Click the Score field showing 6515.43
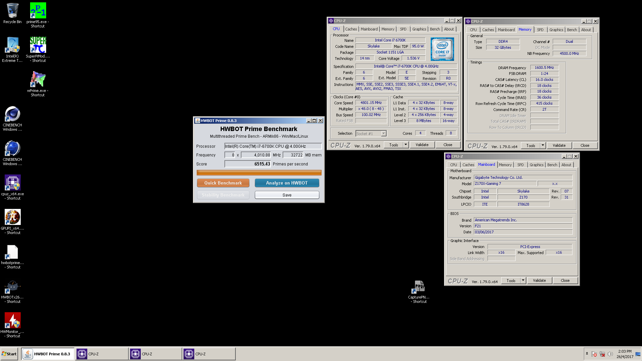642x361 pixels. [x=248, y=164]
